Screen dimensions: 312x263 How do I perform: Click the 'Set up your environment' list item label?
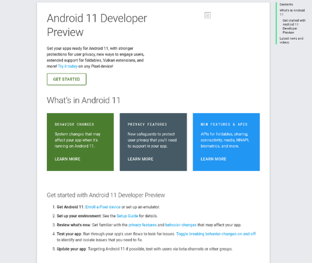(x=79, y=216)
